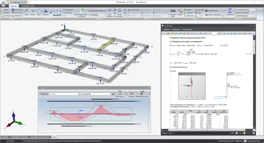264x143 pixels.
Task: Click Zoom alles
Action: click(x=199, y=10)
